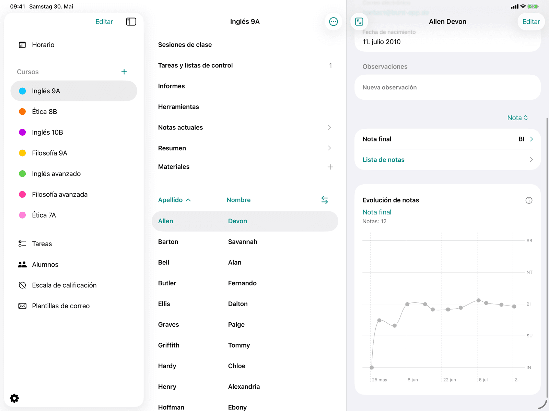
Task: Click the Notas: 12 count label
Action: pos(374,222)
